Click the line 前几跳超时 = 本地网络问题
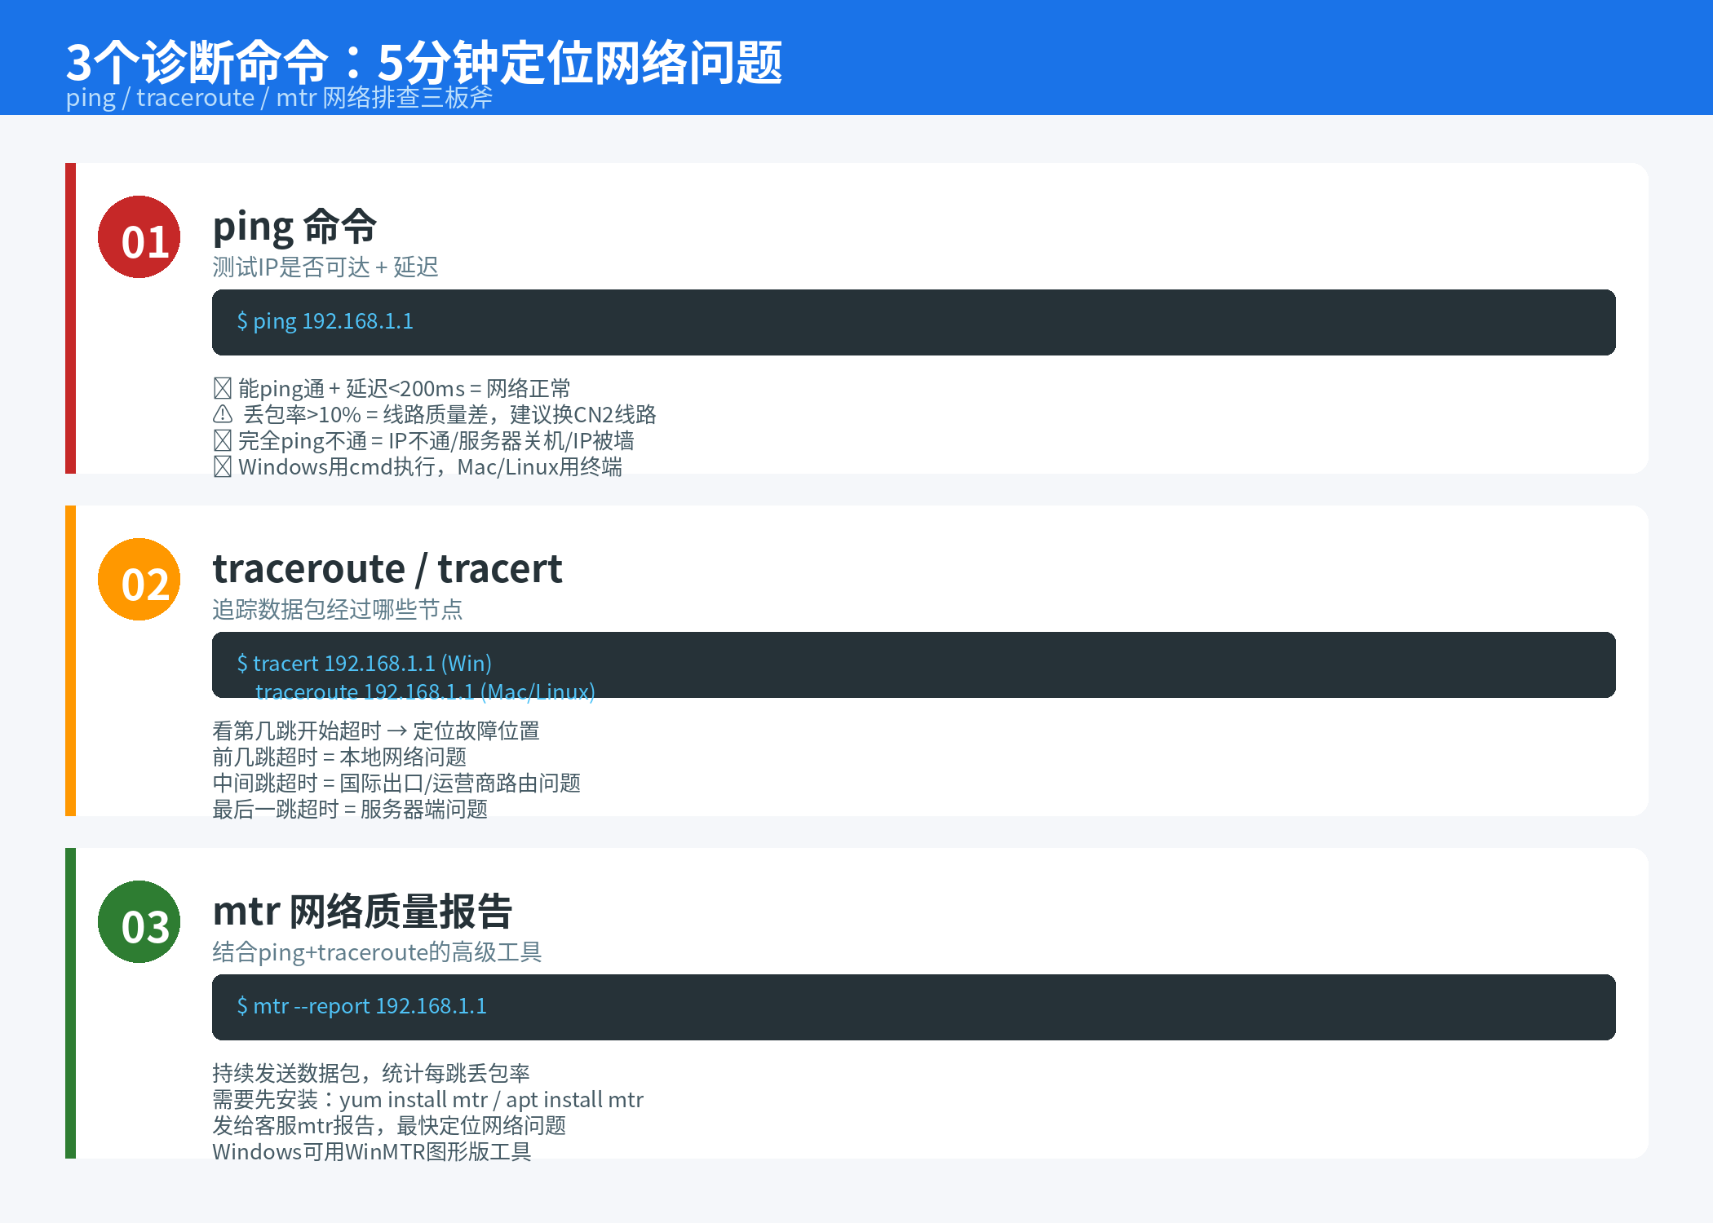The height and width of the screenshot is (1223, 1713). 339,757
